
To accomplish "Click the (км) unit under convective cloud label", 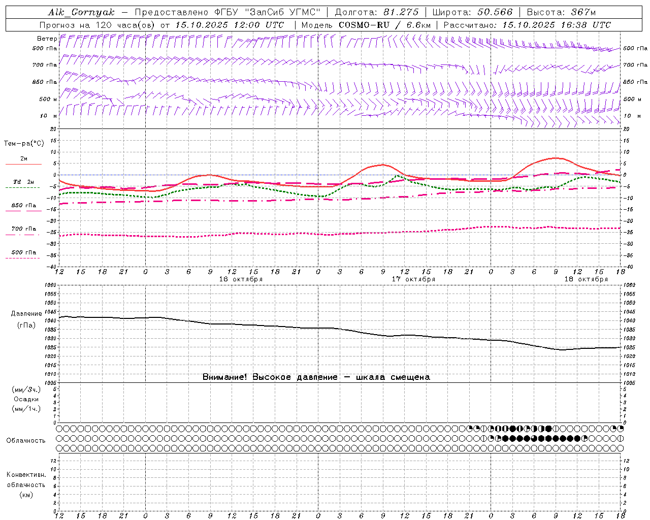I will [x=26, y=495].
